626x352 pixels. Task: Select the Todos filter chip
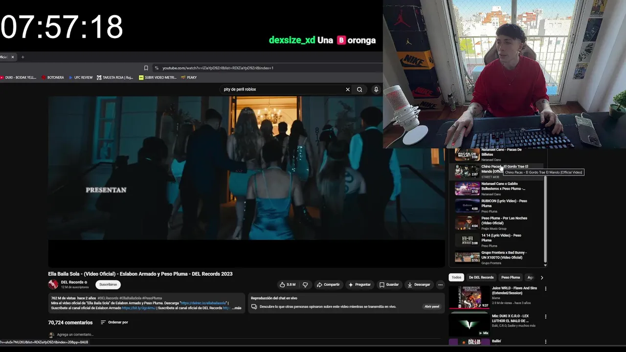pyautogui.click(x=456, y=277)
